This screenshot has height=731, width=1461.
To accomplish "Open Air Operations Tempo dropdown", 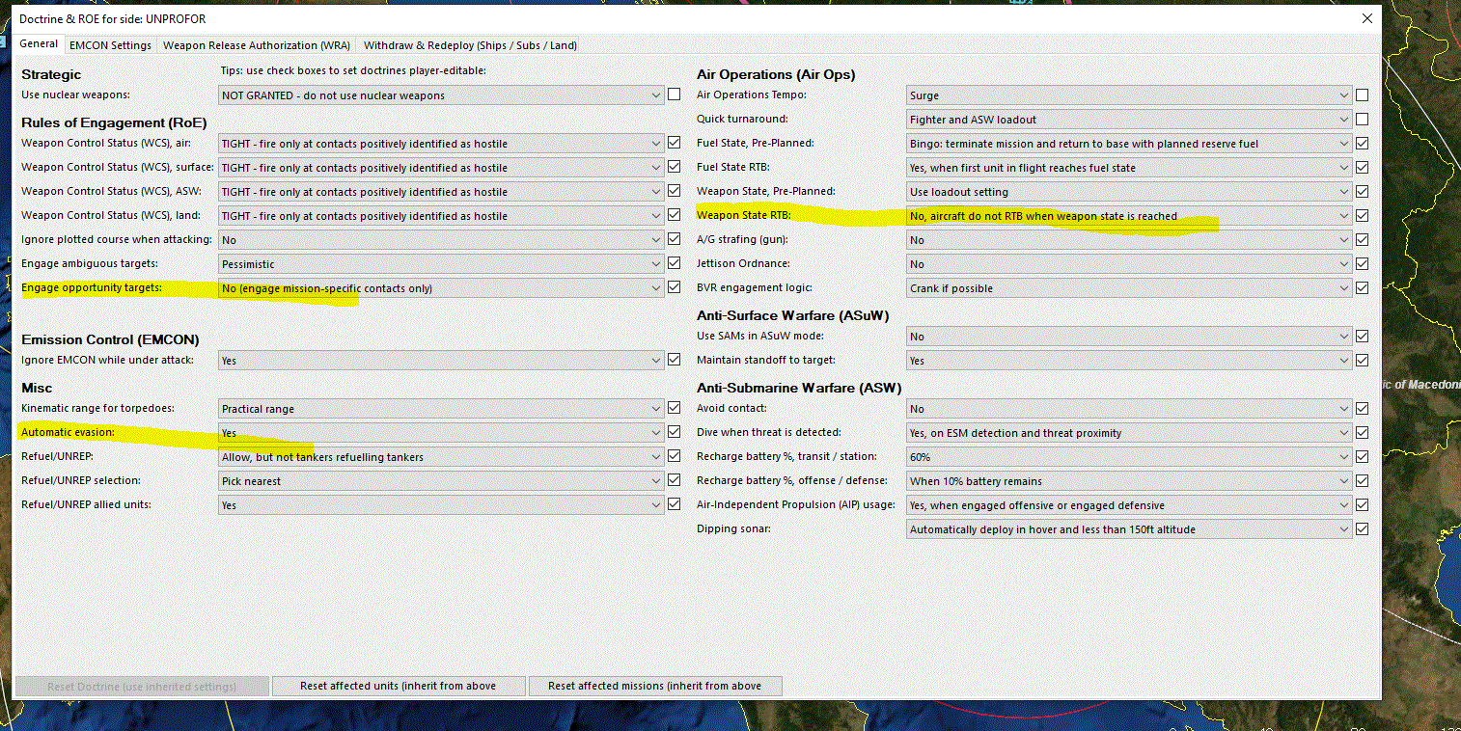I will [x=1129, y=95].
